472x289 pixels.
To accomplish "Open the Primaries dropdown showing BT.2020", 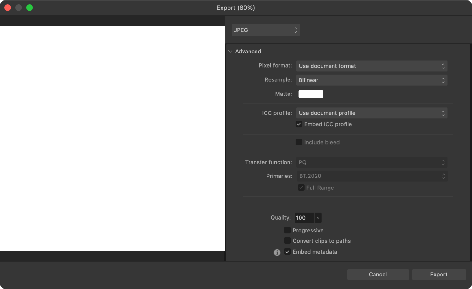I will pyautogui.click(x=372, y=176).
